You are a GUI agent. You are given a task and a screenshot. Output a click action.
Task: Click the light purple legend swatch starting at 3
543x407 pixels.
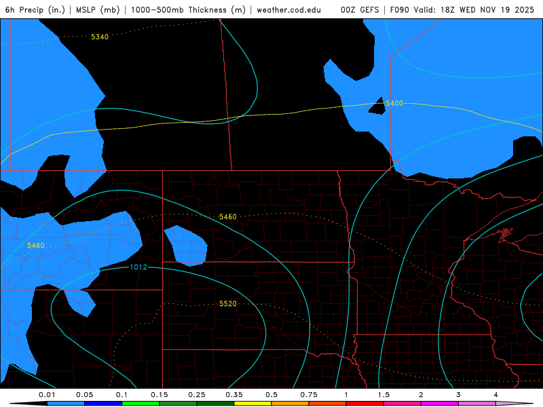pyautogui.click(x=477, y=404)
